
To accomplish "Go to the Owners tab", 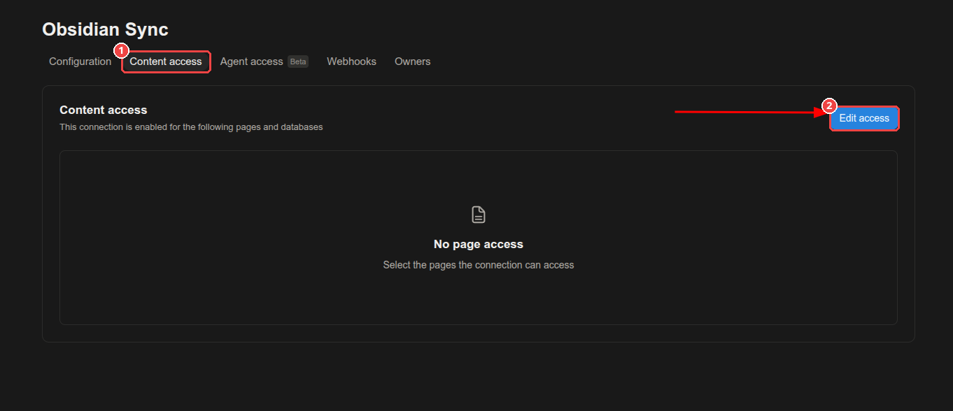I will click(412, 62).
